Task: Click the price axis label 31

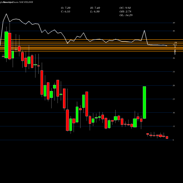Action: pos(174,72)
